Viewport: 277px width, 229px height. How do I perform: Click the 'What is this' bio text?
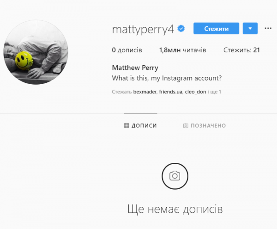click(x=167, y=78)
